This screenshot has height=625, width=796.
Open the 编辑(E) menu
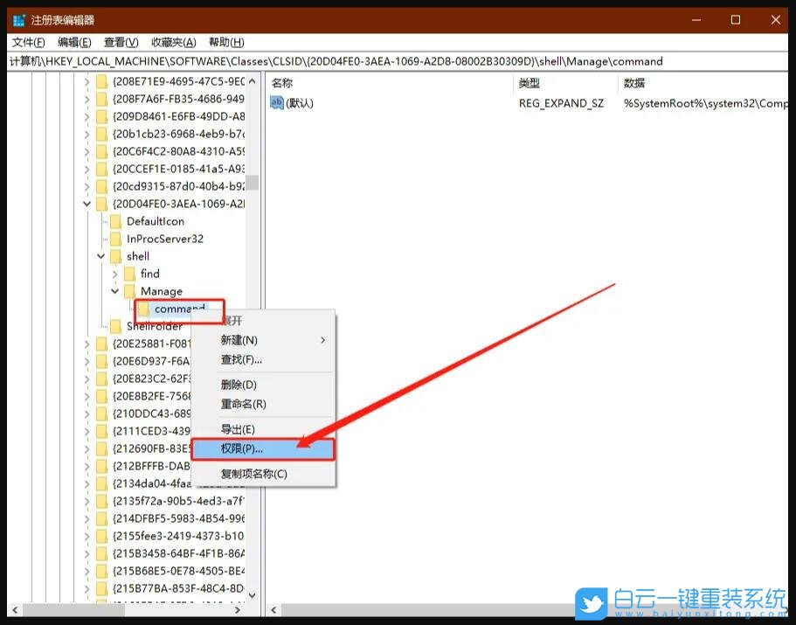[x=74, y=41]
